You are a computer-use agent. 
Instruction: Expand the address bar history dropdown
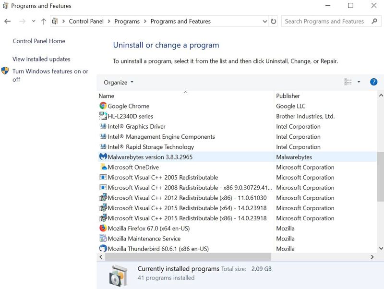tap(265, 21)
